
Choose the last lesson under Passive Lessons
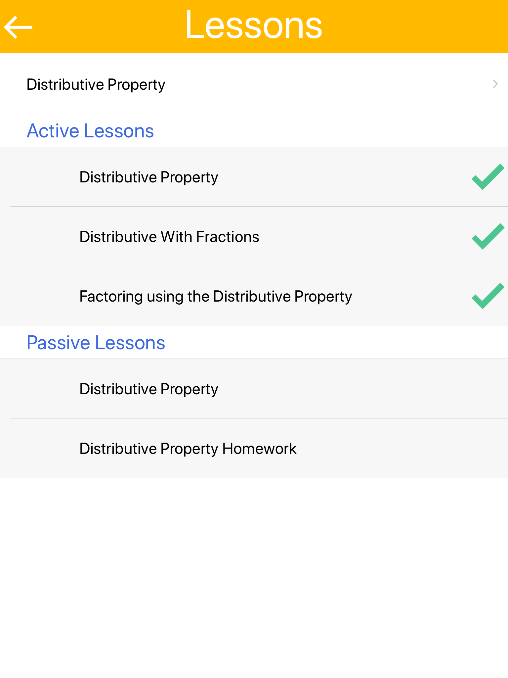coord(188,449)
